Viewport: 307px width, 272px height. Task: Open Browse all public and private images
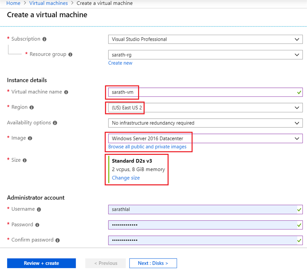pos(147,147)
